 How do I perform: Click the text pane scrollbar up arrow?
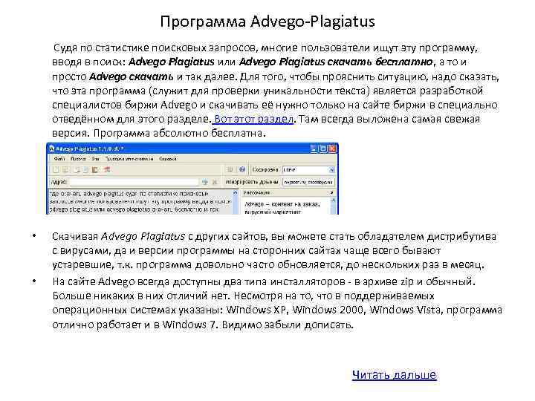(235, 193)
